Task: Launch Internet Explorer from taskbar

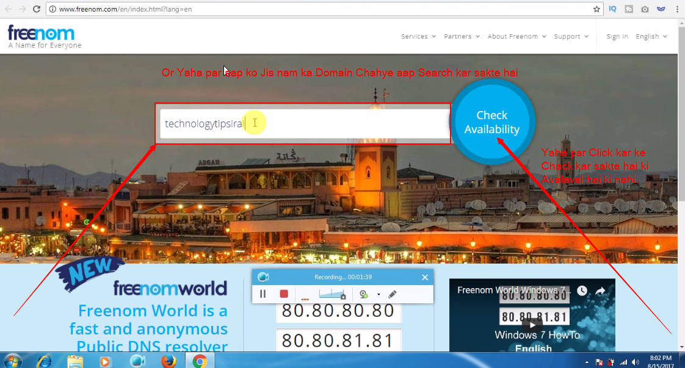Action: click(x=44, y=361)
